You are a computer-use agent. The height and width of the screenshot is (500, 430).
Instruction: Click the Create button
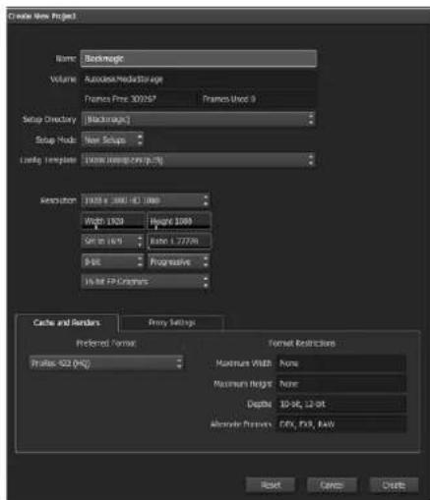click(x=394, y=485)
